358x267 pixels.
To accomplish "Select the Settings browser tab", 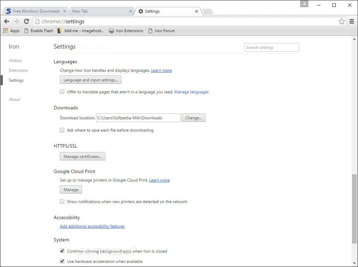I will pos(168,11).
